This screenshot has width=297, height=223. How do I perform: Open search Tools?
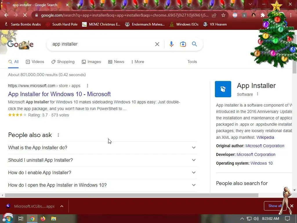192,62
